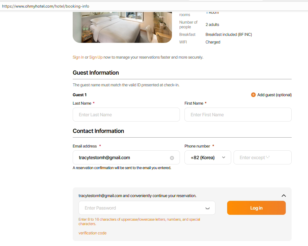
Task: Focus the Enter Last Name field
Action: pyautogui.click(x=126, y=115)
